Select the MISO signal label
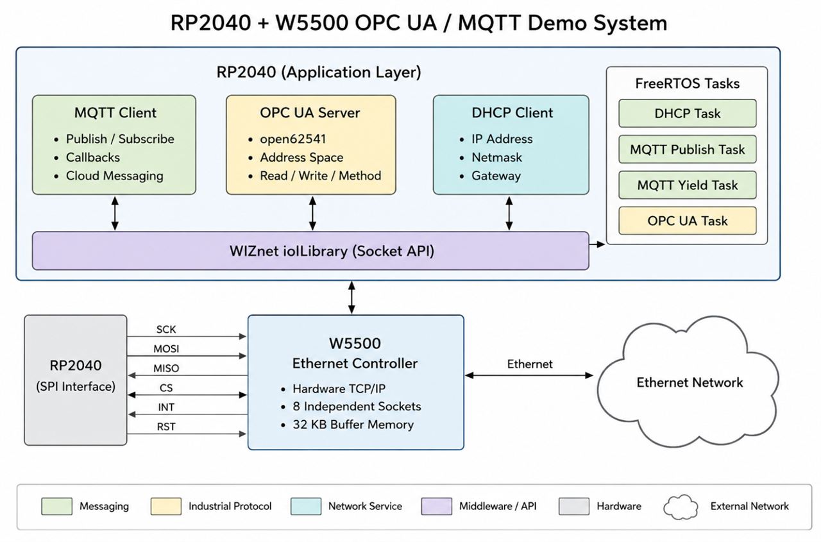 (166, 369)
